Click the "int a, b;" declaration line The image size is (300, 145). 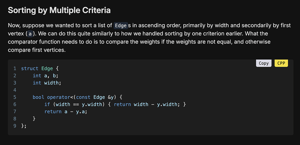point(45,76)
